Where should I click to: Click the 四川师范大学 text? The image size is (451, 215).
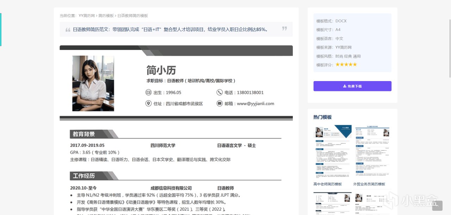coord(163,145)
